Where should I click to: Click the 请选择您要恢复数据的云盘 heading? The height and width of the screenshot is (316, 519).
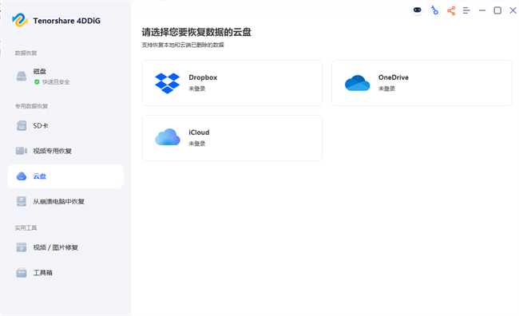pos(196,32)
